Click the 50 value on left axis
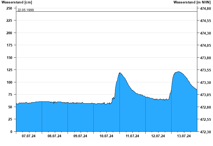 click(10, 107)
